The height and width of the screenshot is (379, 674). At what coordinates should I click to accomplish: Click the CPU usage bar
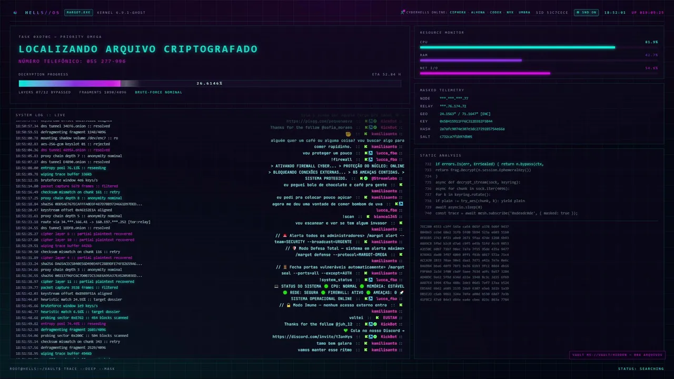click(x=539, y=47)
